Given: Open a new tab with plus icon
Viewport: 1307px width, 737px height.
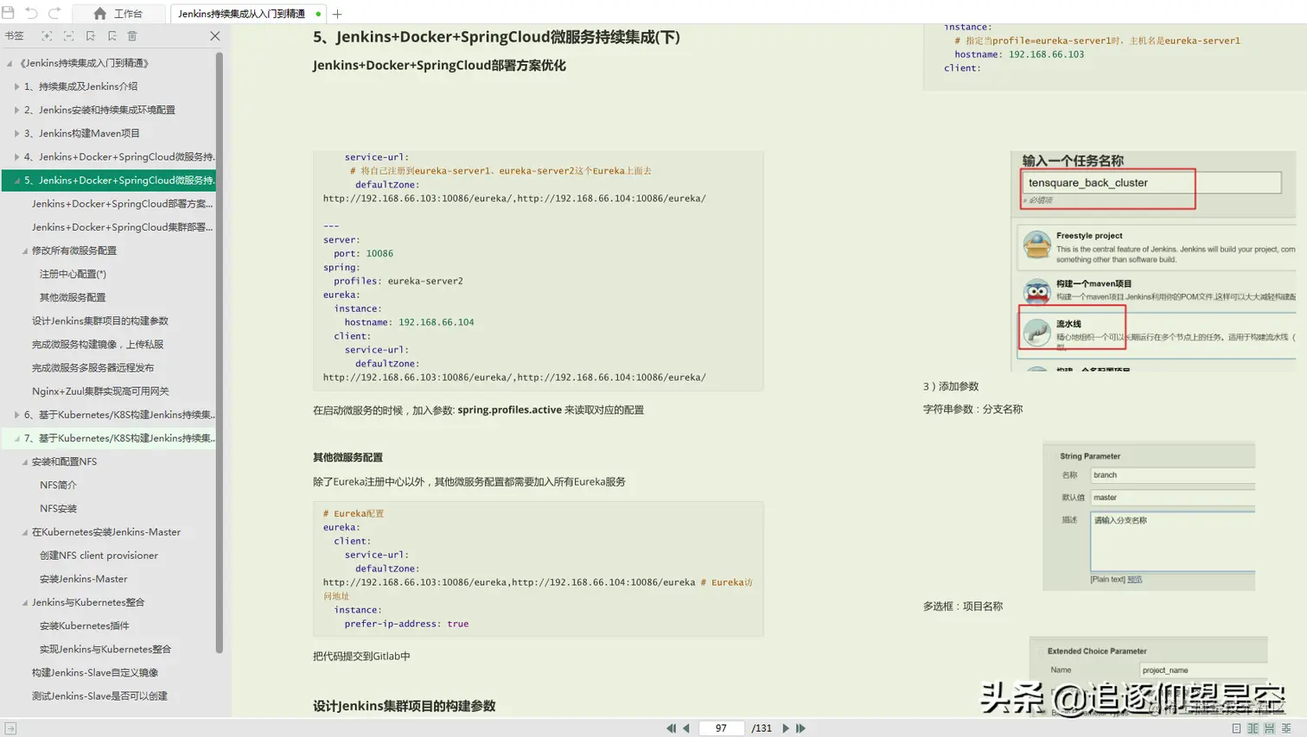Looking at the screenshot, I should (x=337, y=14).
